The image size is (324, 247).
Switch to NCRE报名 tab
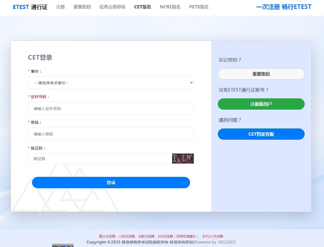point(170,7)
